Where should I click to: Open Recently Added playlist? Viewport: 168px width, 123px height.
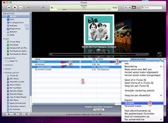[x=16, y=91]
